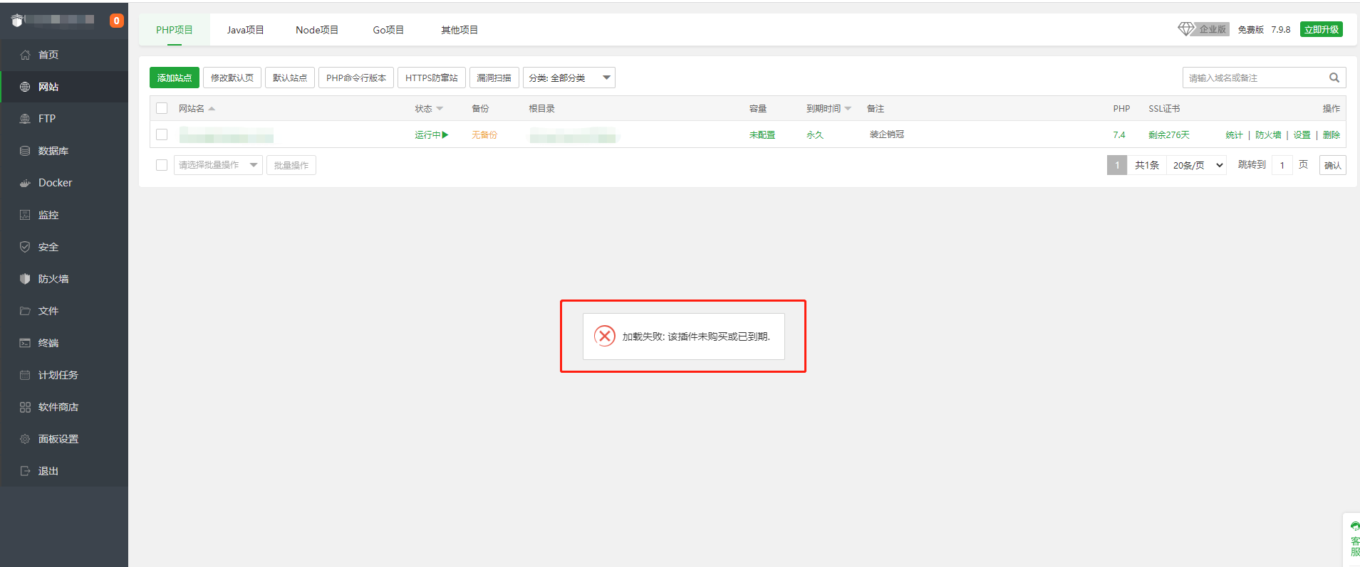
Task: Click the 删除 link in site row
Action: [x=1332, y=134]
